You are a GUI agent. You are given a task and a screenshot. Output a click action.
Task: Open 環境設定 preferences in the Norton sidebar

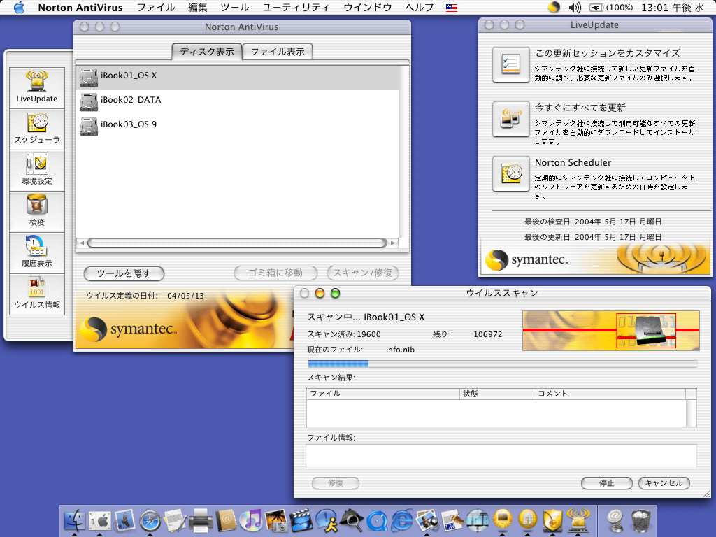pos(37,171)
